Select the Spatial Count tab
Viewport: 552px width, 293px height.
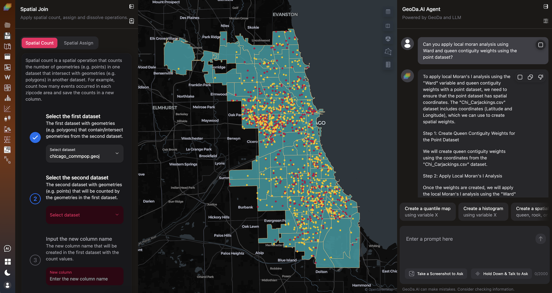click(39, 43)
